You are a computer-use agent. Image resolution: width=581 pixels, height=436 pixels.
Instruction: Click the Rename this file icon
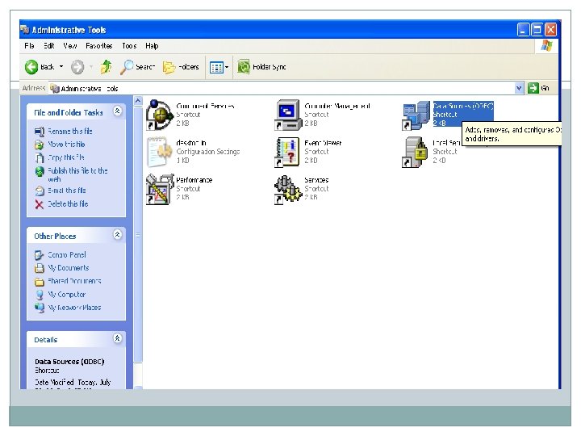pos(40,132)
